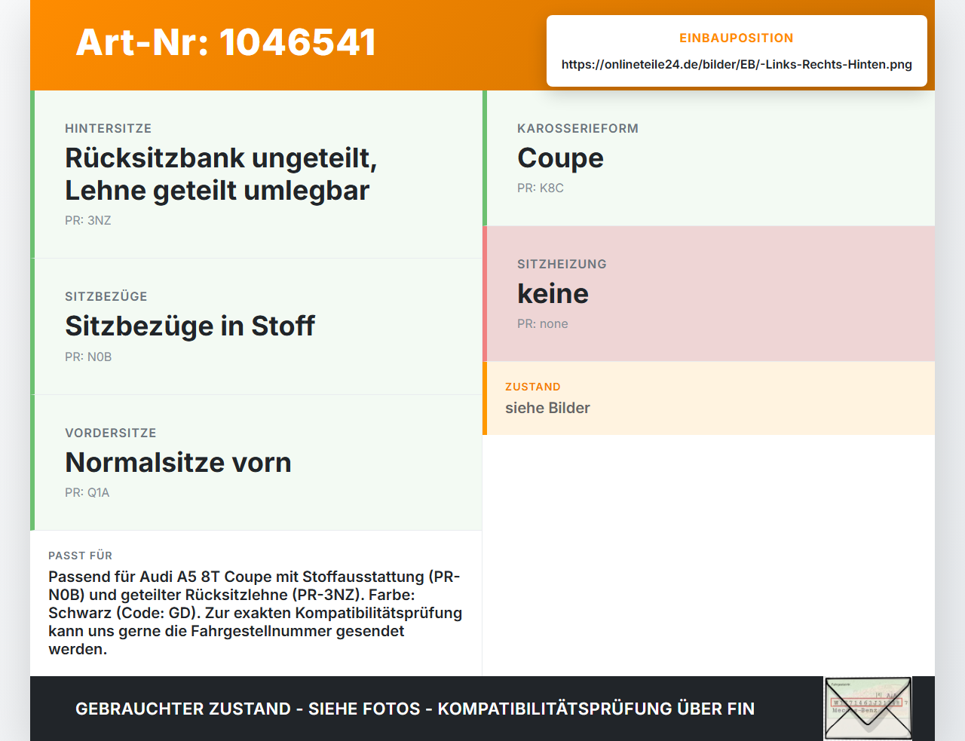Click the envelope thumbnail in footer
The width and height of the screenshot is (965, 741).
click(x=868, y=709)
